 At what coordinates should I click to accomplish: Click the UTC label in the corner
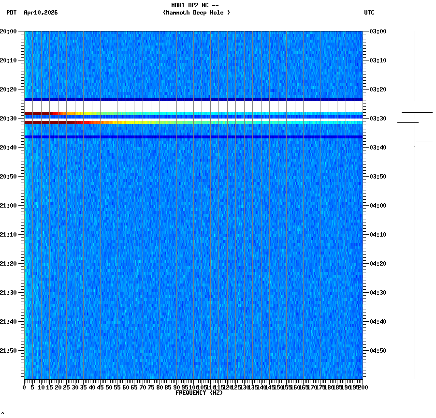[x=369, y=13]
